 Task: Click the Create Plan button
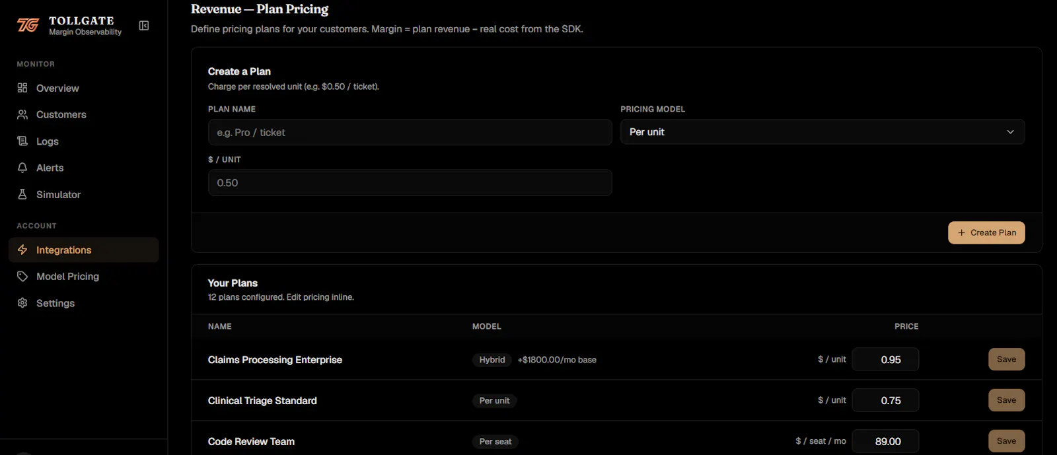(x=986, y=232)
